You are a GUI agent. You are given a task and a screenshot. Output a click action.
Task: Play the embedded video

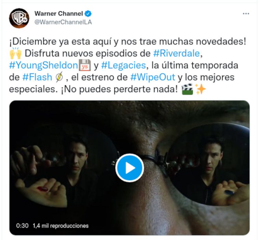click(x=130, y=168)
